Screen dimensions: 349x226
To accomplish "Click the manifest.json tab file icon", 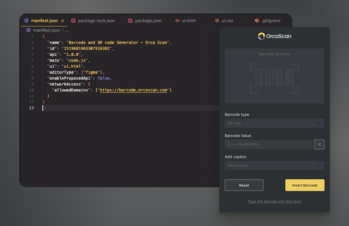I will click(27, 21).
